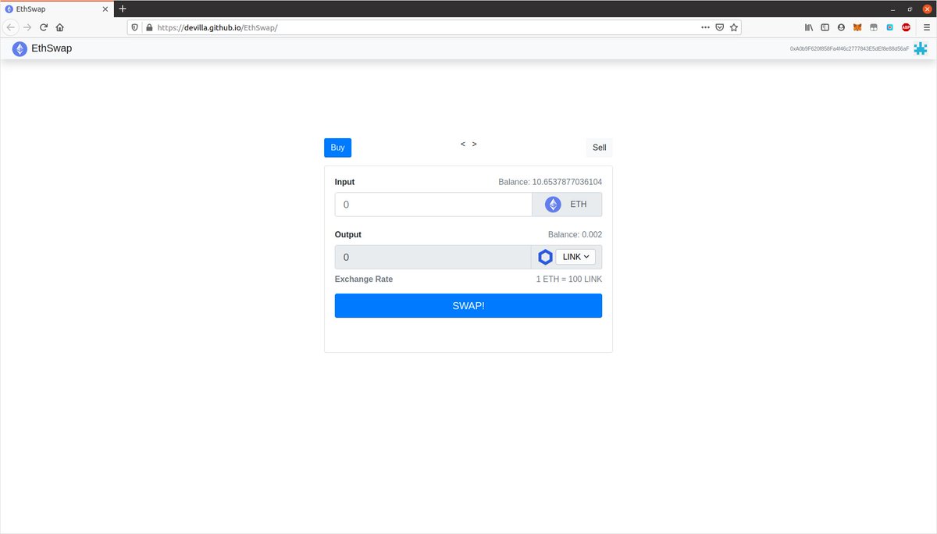The image size is (937, 534).
Task: Click the tracking protection shield icon
Action: pyautogui.click(x=134, y=27)
